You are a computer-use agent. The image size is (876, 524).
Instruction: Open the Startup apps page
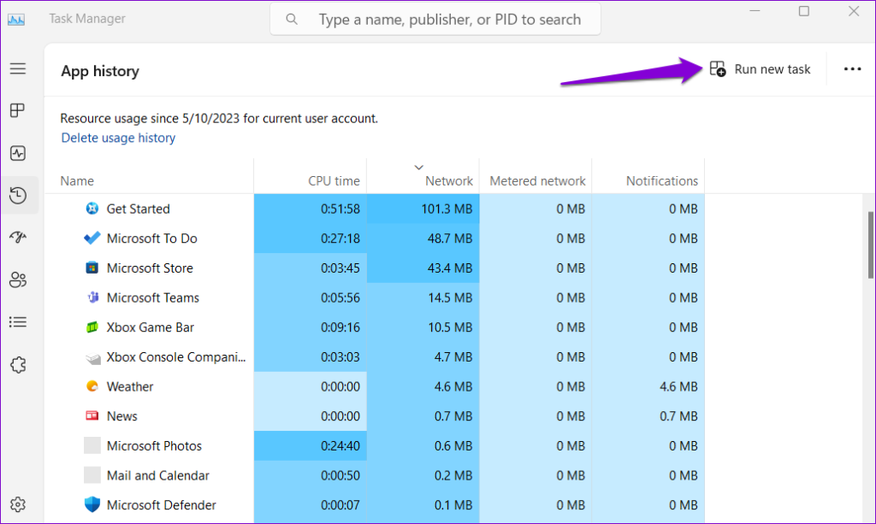coord(18,237)
